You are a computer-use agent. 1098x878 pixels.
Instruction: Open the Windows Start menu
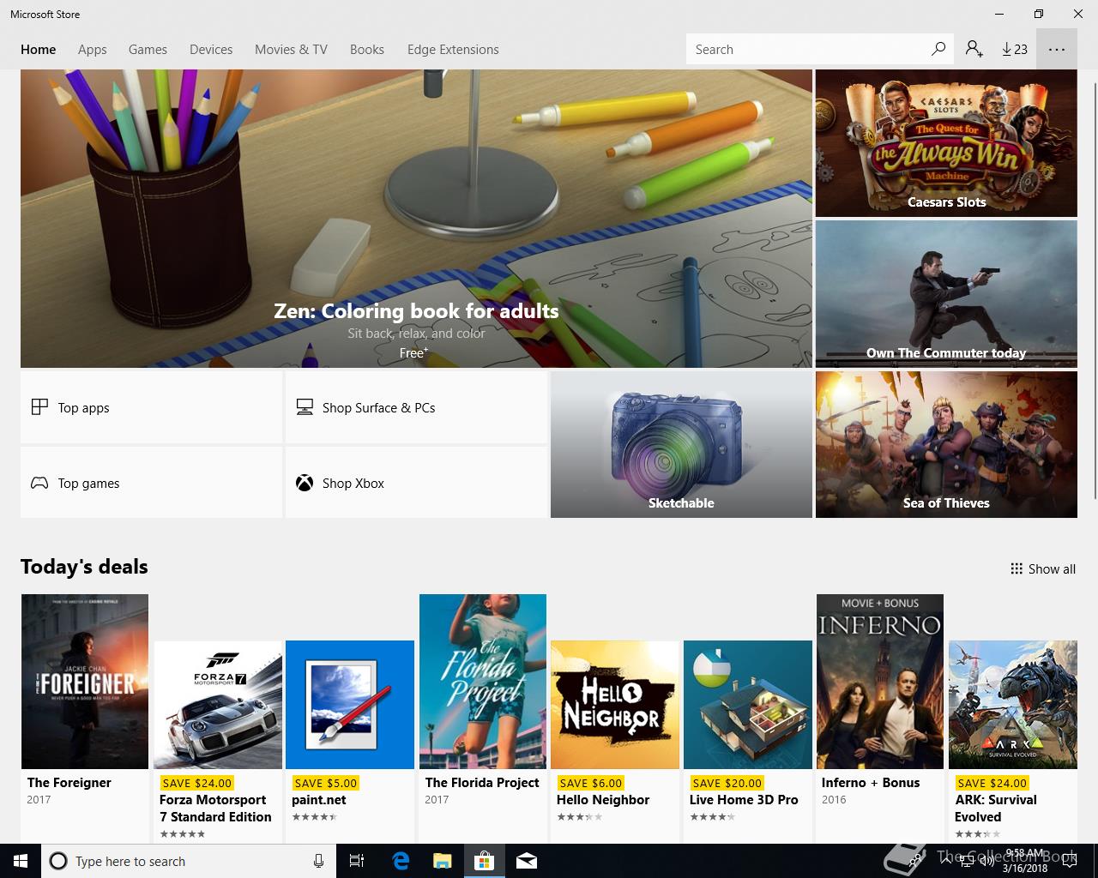click(x=21, y=861)
